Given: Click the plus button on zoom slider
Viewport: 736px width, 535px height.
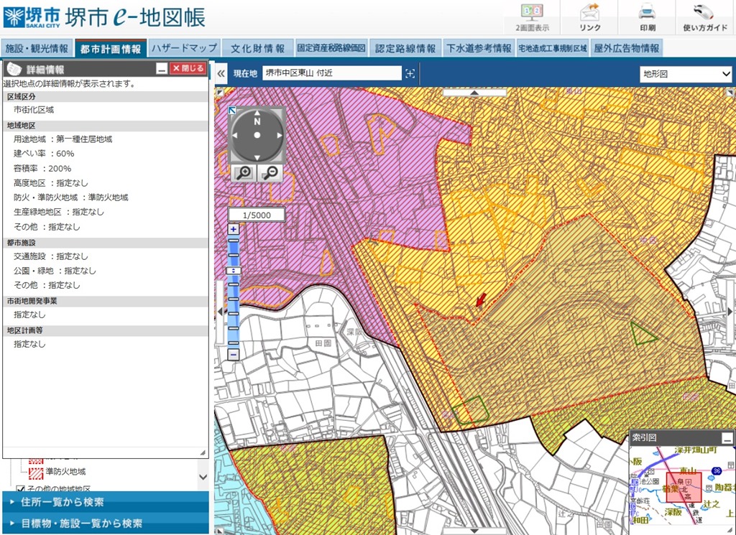Looking at the screenshot, I should [x=234, y=229].
